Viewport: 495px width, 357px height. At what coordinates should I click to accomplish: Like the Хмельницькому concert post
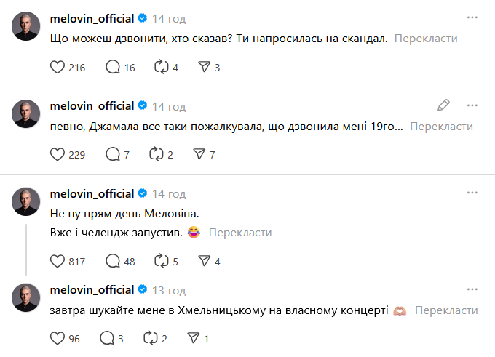tap(58, 338)
